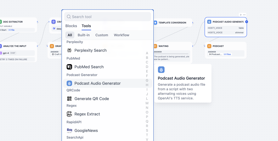Jump to letter M in index
278x141 pixels.
(x=147, y=103)
